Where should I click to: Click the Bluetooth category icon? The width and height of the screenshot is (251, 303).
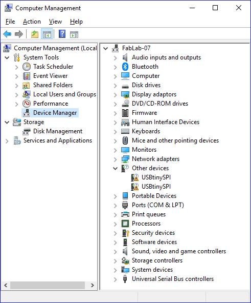[125, 67]
